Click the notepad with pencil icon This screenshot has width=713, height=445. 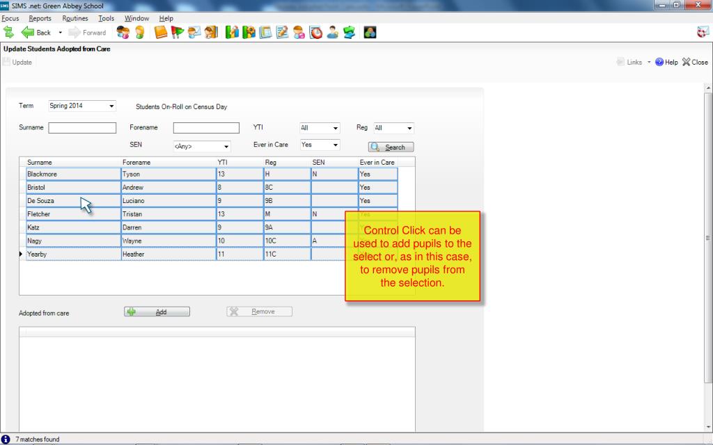click(x=283, y=32)
